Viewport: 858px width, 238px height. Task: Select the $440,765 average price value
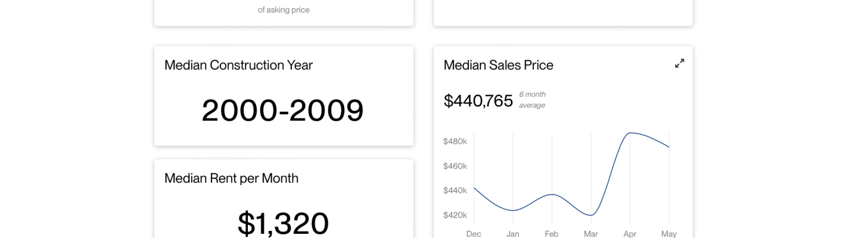478,101
